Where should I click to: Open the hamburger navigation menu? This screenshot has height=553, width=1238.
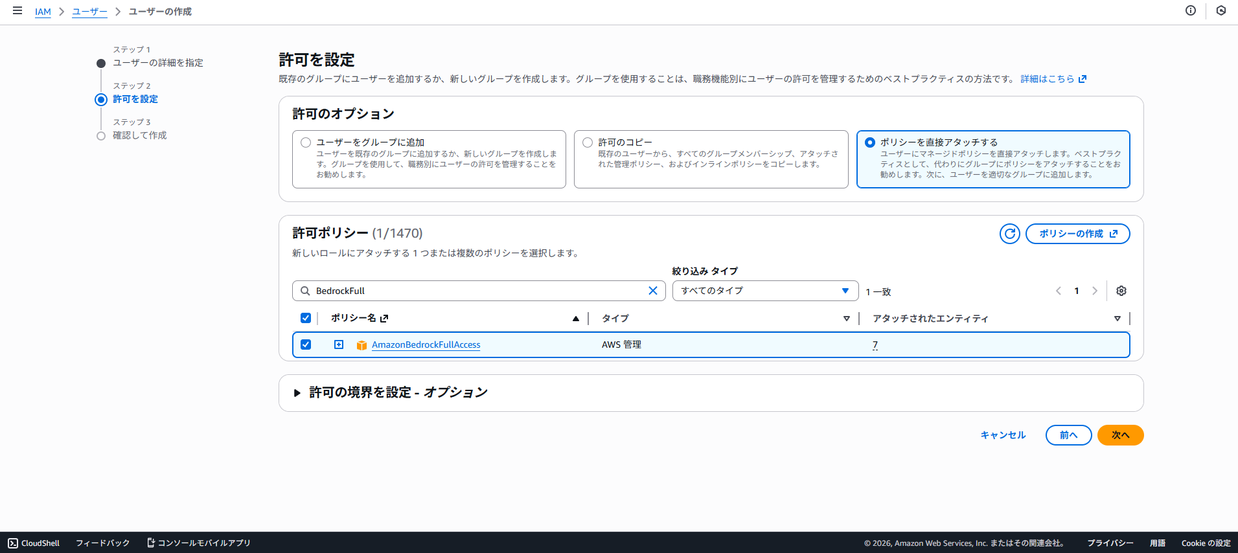17,11
